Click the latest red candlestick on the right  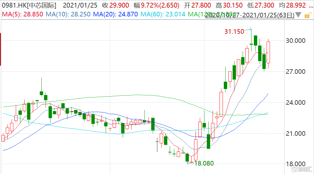click(x=268, y=52)
